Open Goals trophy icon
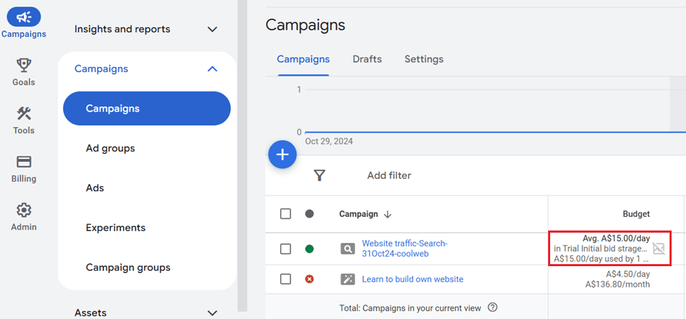Viewport: 686px width, 319px height. click(x=23, y=65)
